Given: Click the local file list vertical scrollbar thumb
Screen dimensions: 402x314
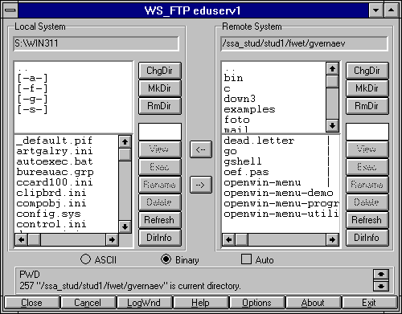Looking at the screenshot, I should click(125, 155).
